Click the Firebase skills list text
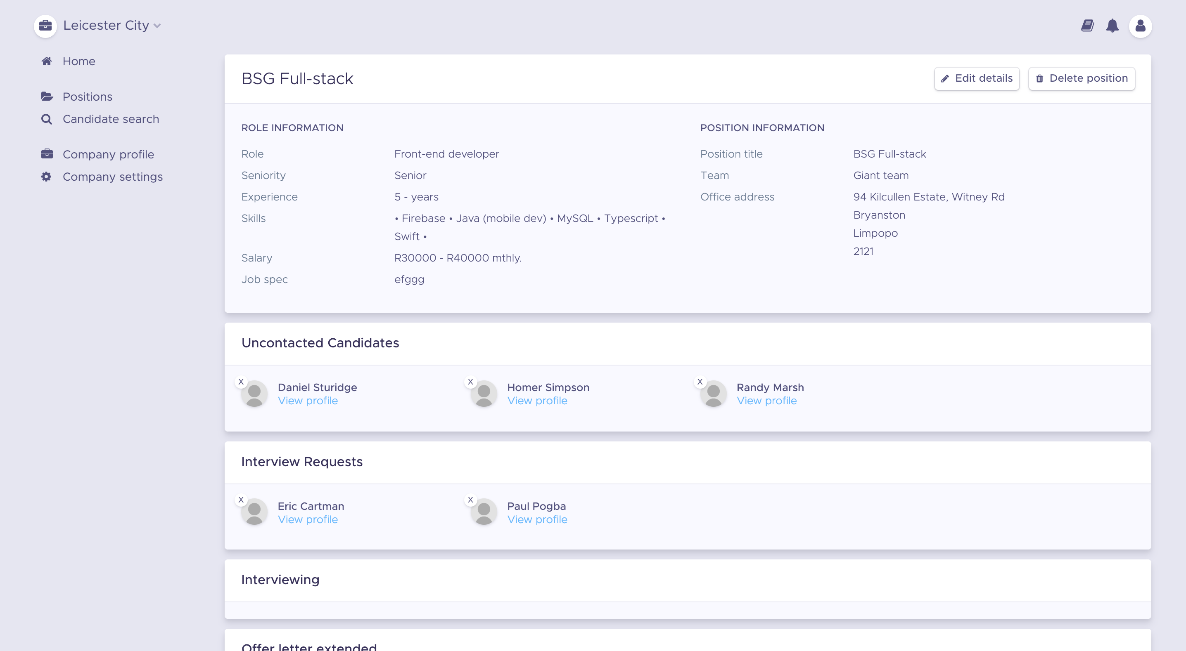This screenshot has height=651, width=1186. (x=530, y=227)
